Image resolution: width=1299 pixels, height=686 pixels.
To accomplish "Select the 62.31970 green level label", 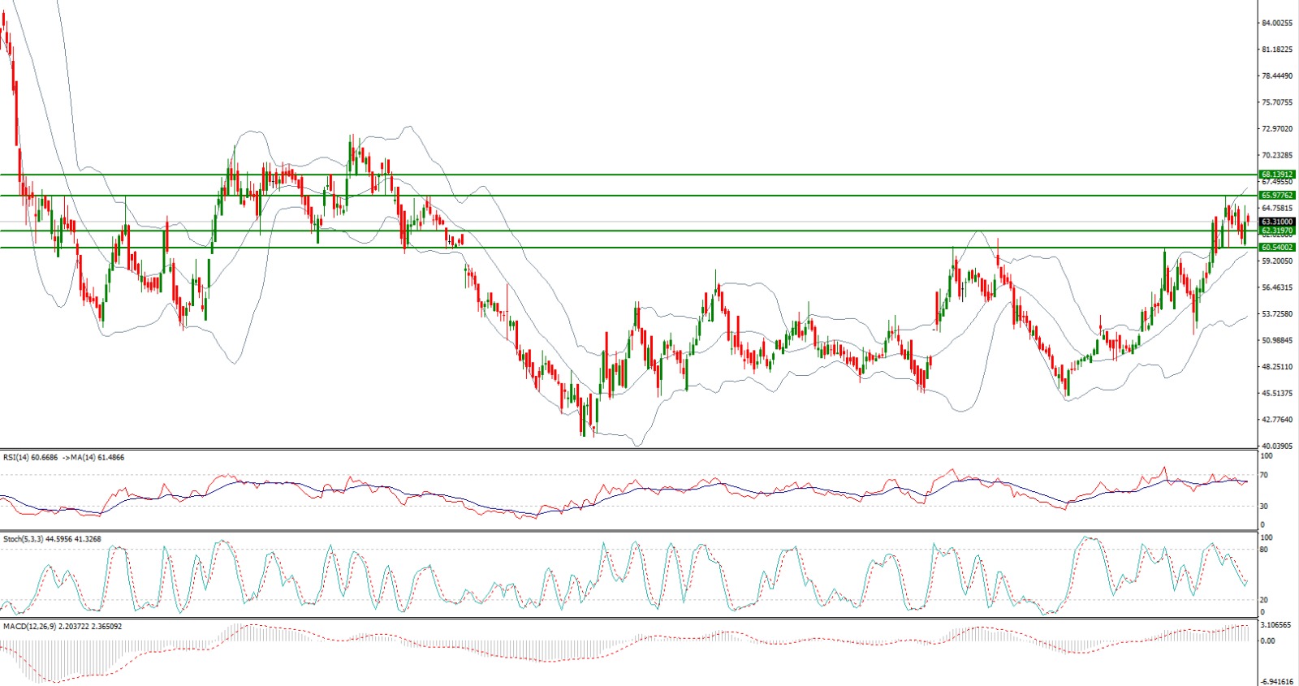I will pos(1276,231).
